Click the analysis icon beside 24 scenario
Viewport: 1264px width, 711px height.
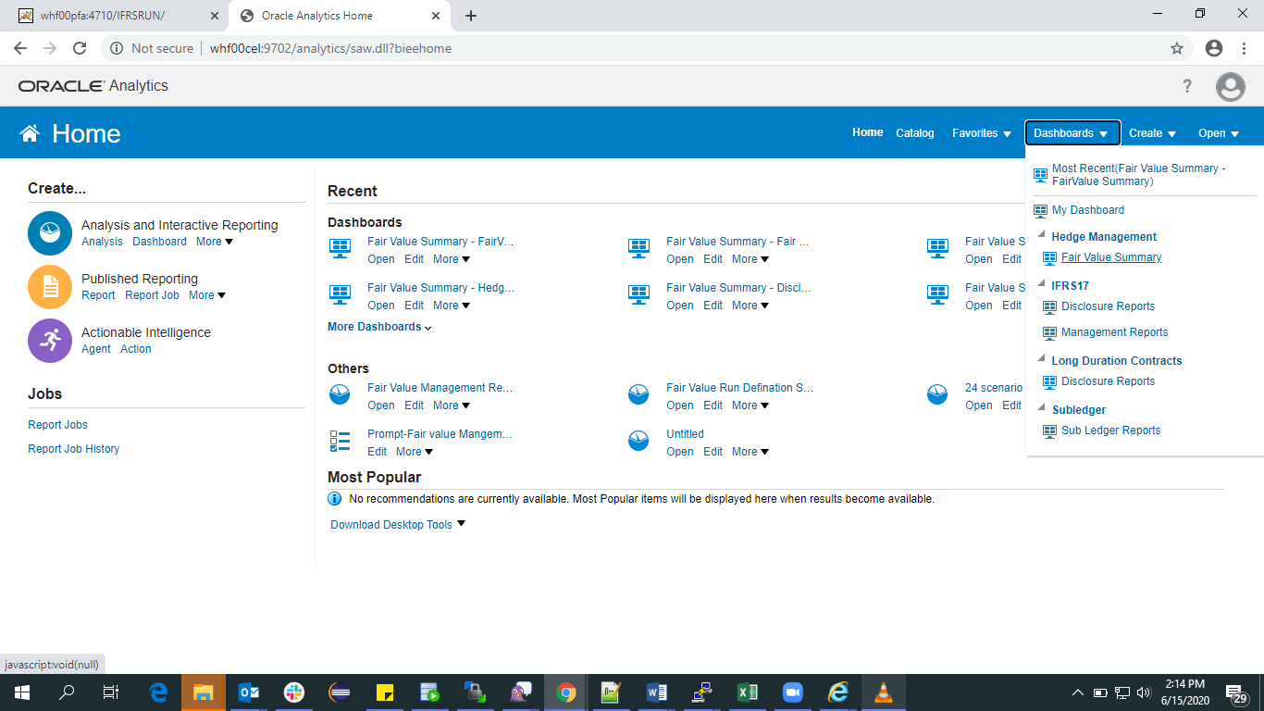(x=937, y=394)
